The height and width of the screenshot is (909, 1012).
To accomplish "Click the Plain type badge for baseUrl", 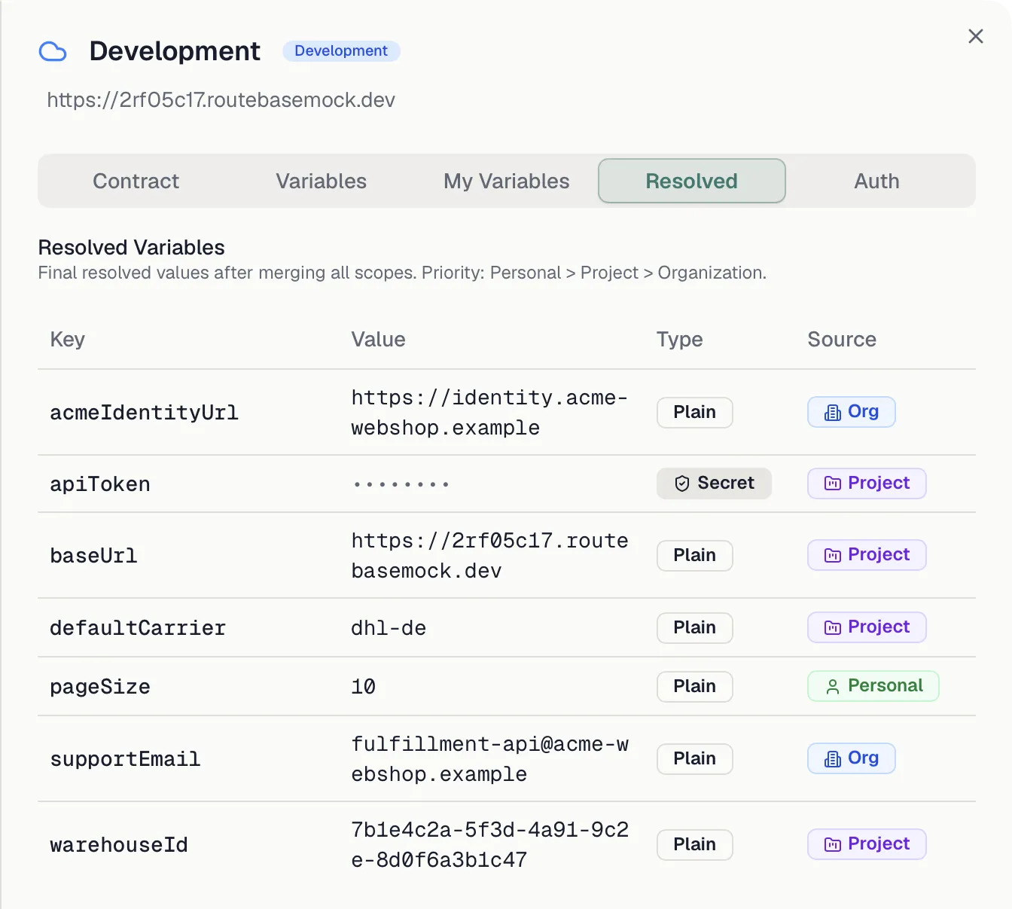I will pyautogui.click(x=695, y=556).
